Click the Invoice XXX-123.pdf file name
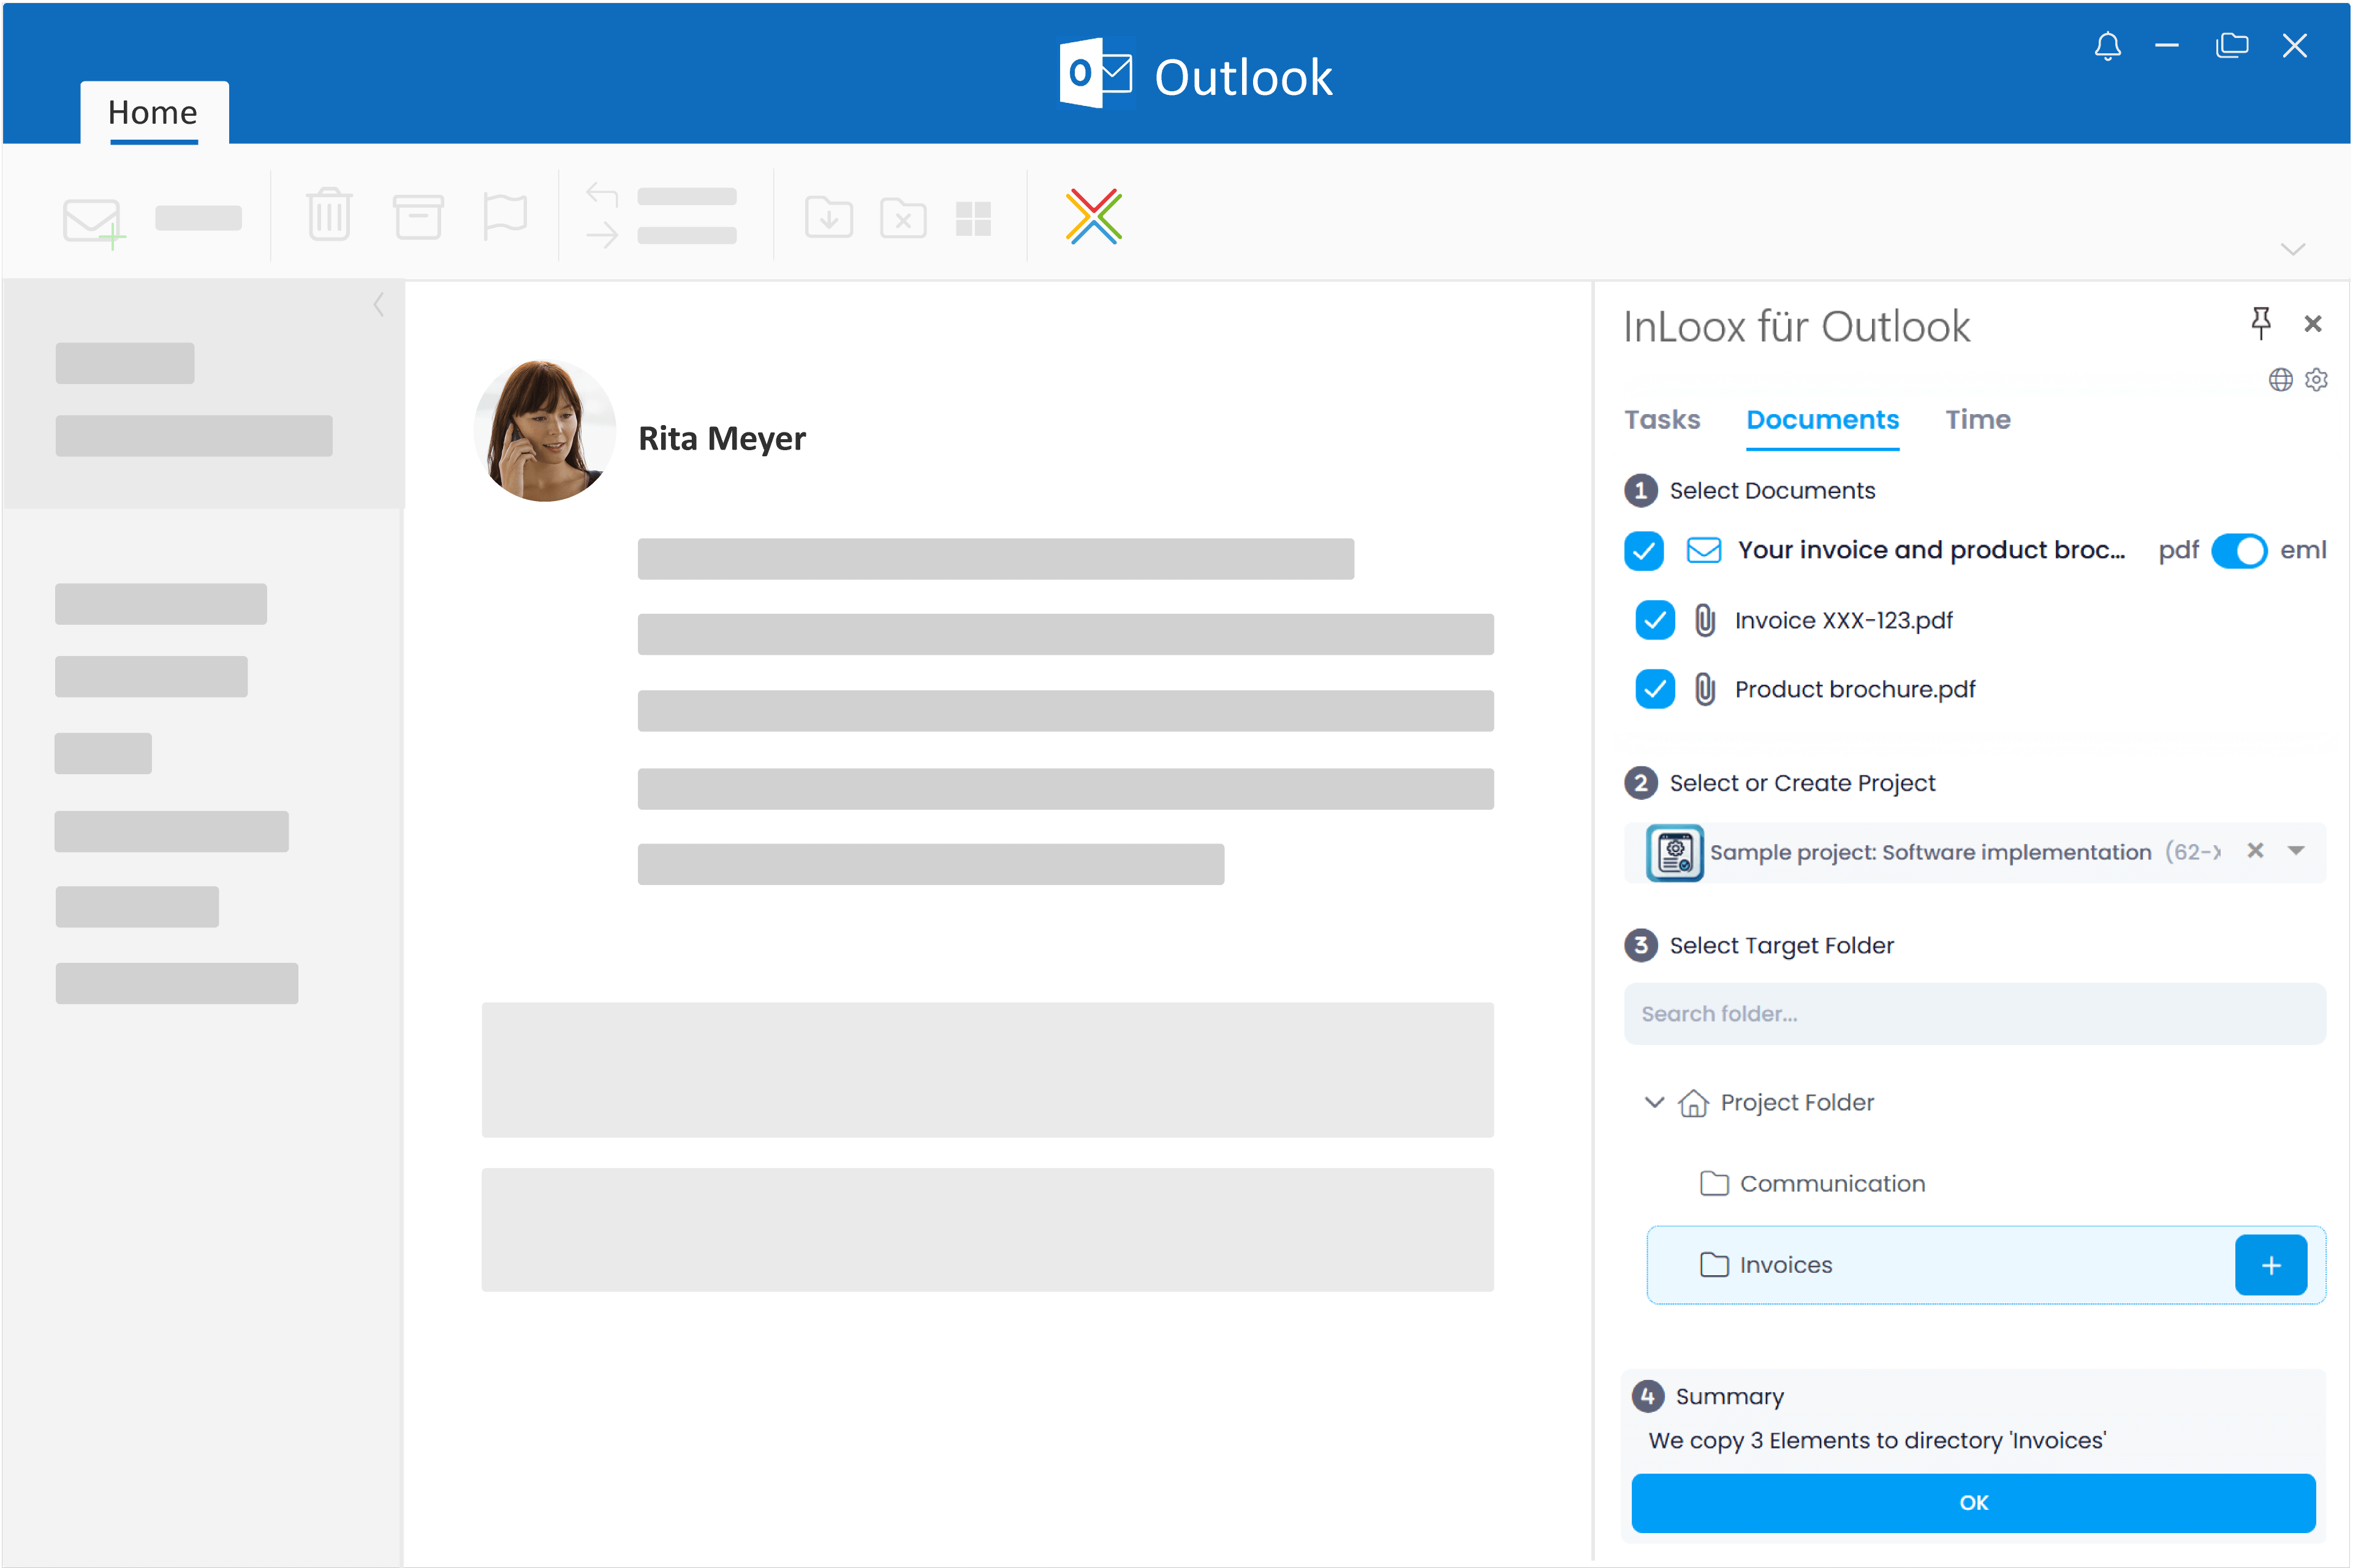 tap(1844, 621)
